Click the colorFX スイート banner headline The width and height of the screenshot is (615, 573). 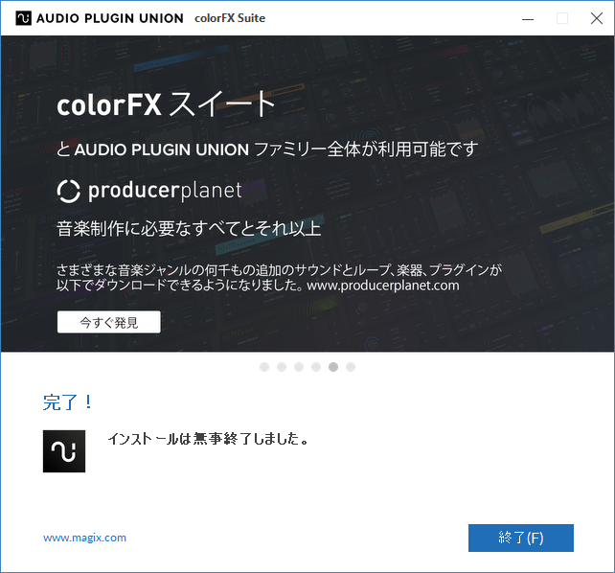(167, 104)
